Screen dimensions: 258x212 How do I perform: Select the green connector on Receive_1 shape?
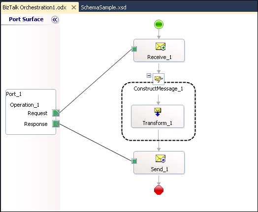(134, 49)
